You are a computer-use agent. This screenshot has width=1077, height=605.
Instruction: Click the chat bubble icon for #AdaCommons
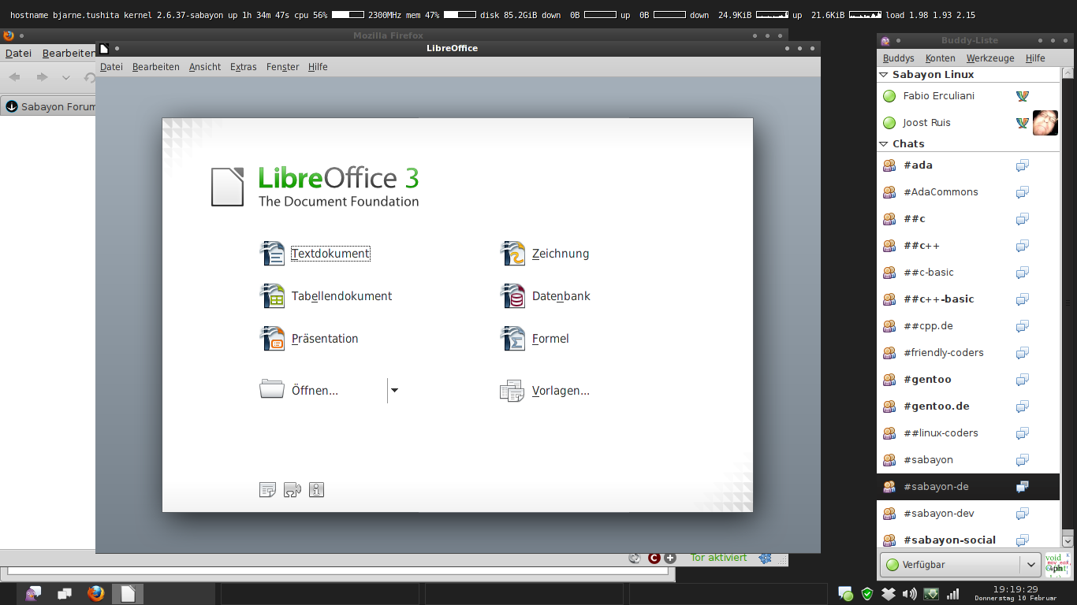click(x=1023, y=192)
